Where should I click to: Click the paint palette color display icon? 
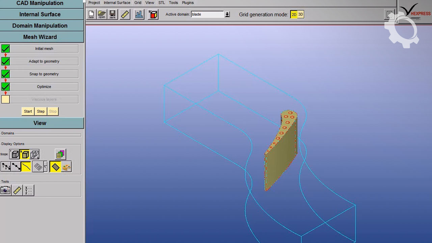pyautogui.click(x=66, y=167)
